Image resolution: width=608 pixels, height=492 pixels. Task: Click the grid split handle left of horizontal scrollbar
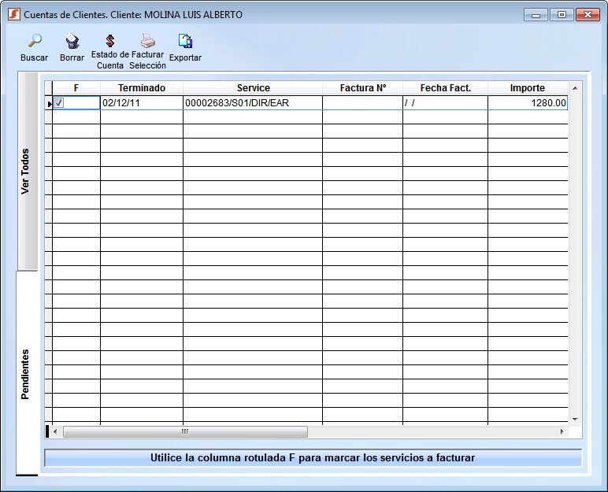pyautogui.click(x=47, y=431)
